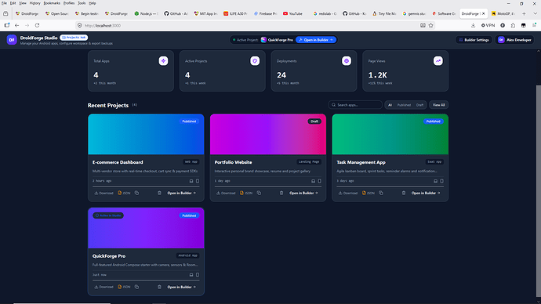Image resolution: width=541 pixels, height=304 pixels.
Task: Click the desktop preview icon on Portfolio Website card
Action: click(314, 181)
